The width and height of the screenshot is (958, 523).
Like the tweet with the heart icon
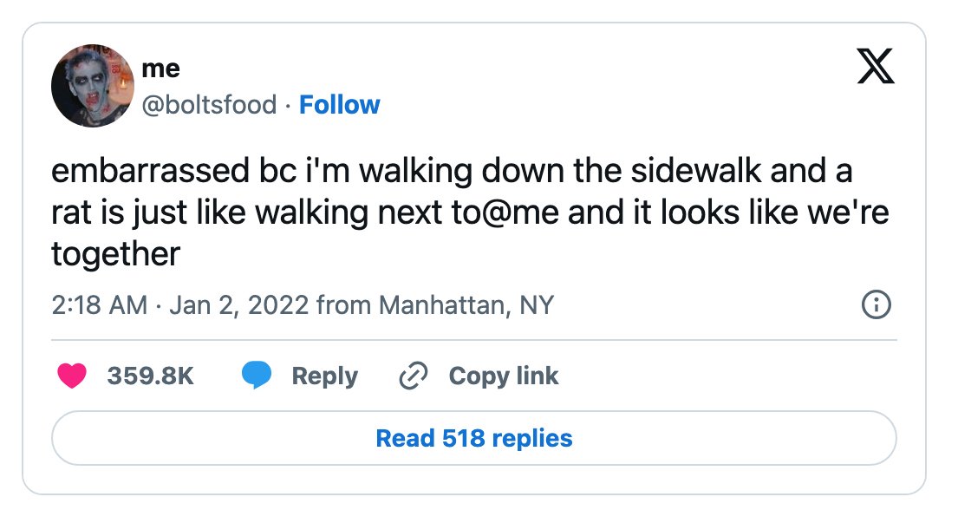coord(72,376)
